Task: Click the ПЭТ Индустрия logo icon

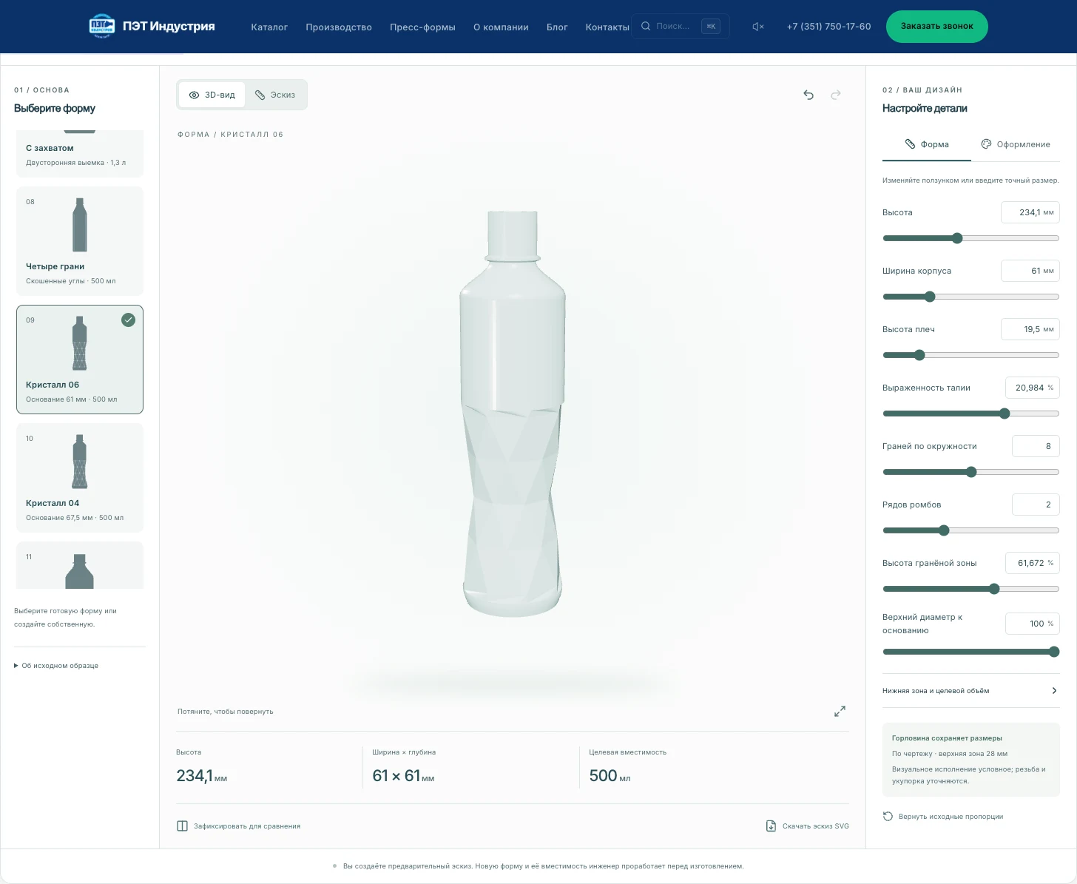Action: coord(101,26)
